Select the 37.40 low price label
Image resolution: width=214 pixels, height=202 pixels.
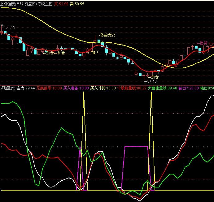(152, 81)
